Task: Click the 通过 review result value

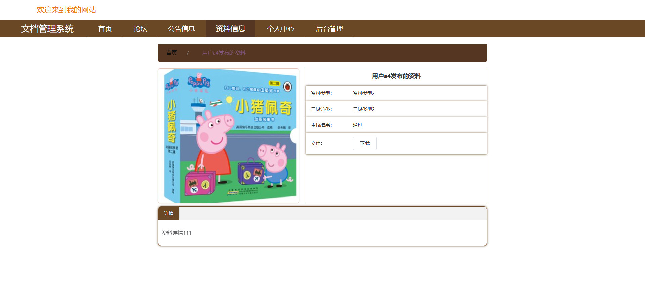Action: coord(358,125)
